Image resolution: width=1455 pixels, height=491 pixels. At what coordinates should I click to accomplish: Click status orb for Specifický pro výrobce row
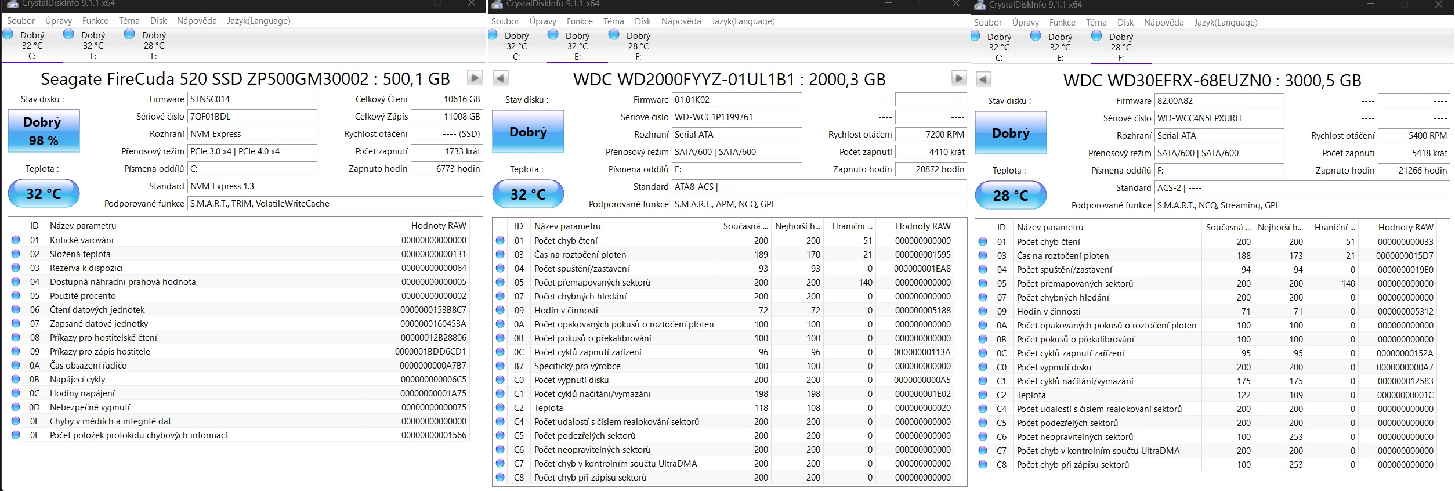(x=500, y=366)
